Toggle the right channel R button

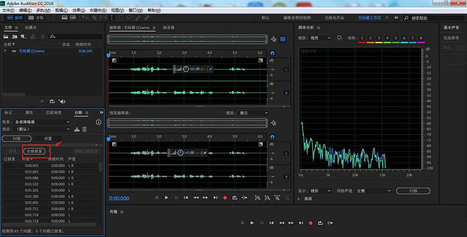(x=286, y=93)
